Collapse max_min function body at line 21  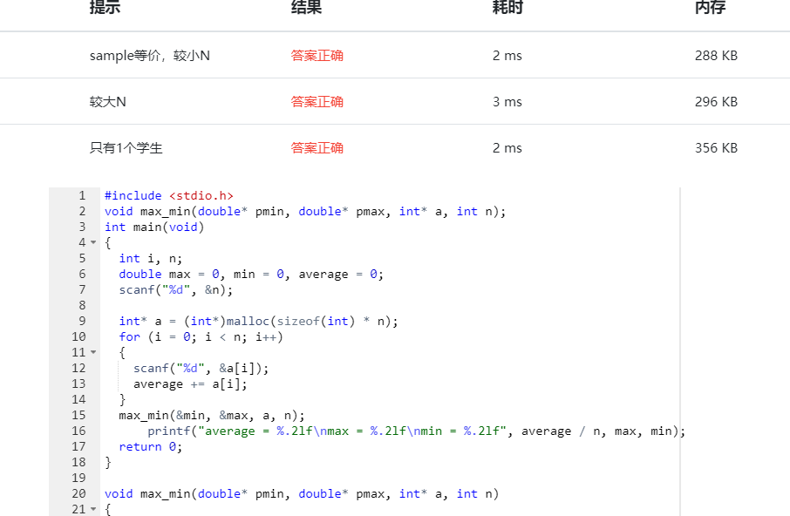tap(93, 509)
